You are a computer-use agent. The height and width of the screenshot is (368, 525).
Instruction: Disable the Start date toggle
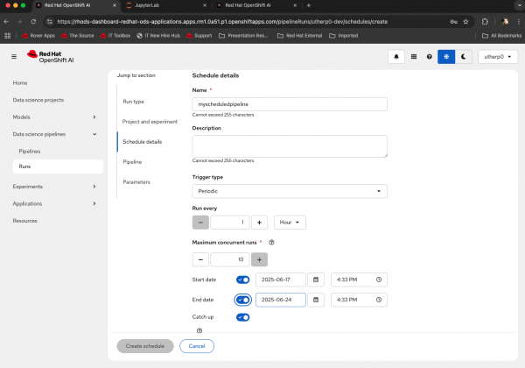(242, 280)
